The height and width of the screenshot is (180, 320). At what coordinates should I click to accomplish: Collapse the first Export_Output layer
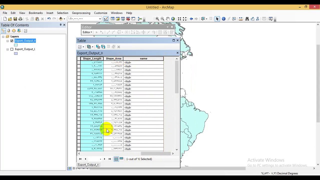pos(7,41)
